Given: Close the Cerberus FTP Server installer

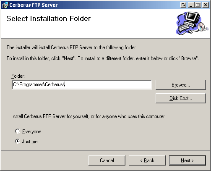Looking at the screenshot, I should click(206, 5).
